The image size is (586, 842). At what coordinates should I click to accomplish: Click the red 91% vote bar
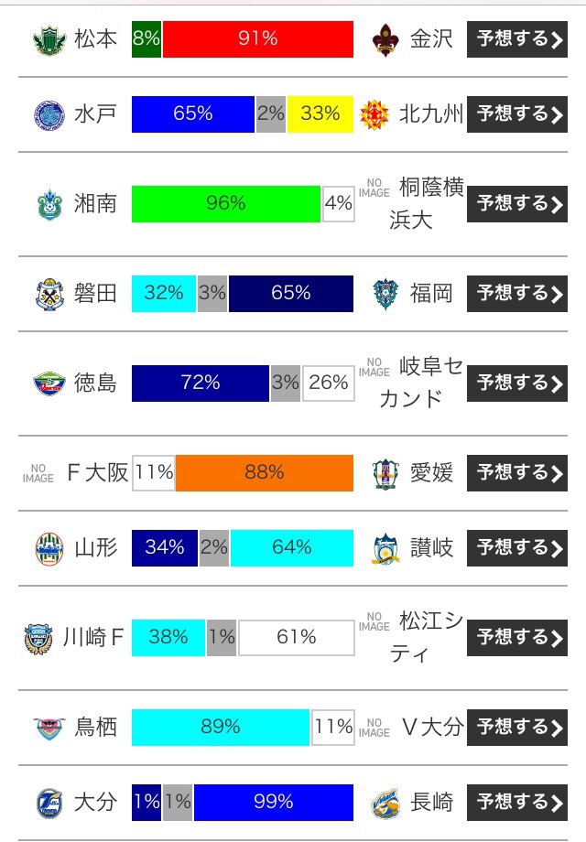258,39
